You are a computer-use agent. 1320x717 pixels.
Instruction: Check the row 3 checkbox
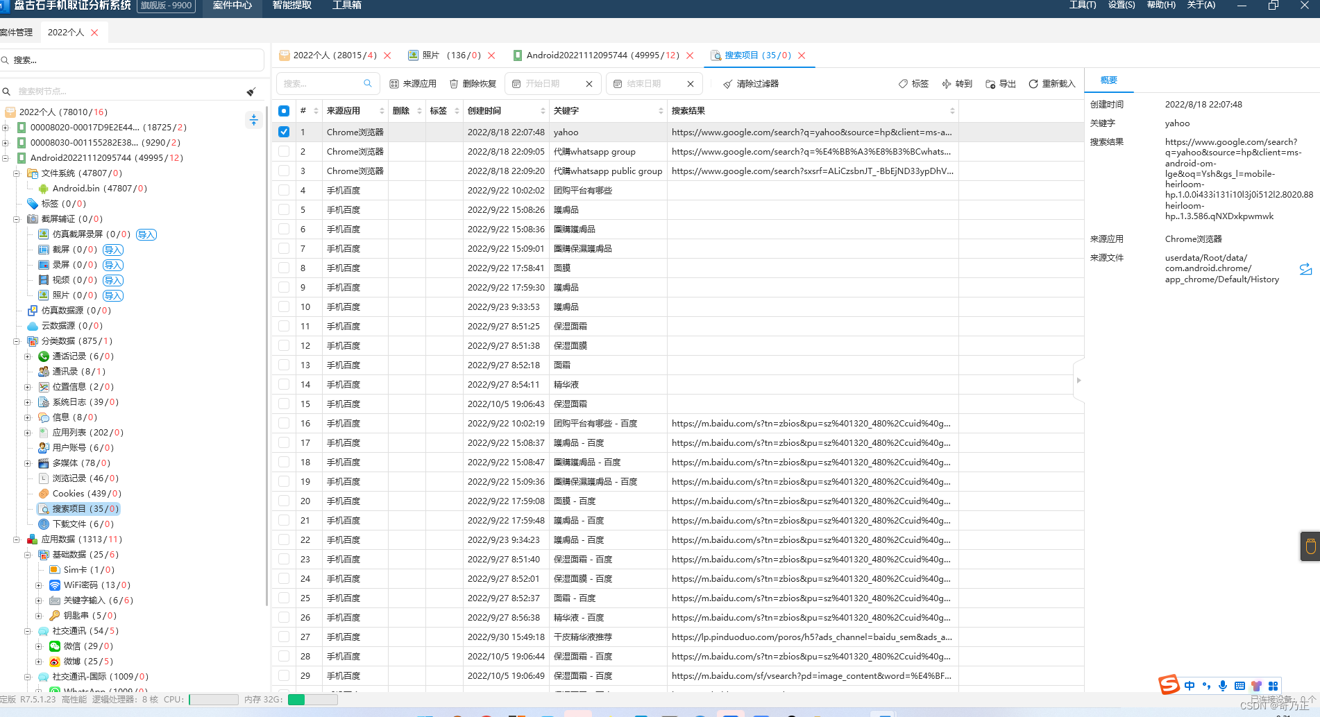(284, 171)
